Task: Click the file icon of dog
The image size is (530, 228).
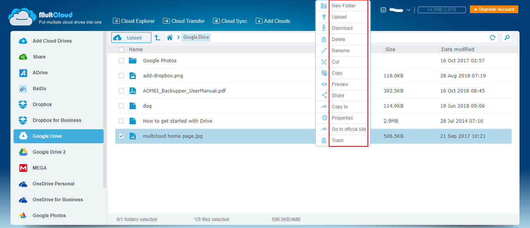Action: (x=133, y=106)
